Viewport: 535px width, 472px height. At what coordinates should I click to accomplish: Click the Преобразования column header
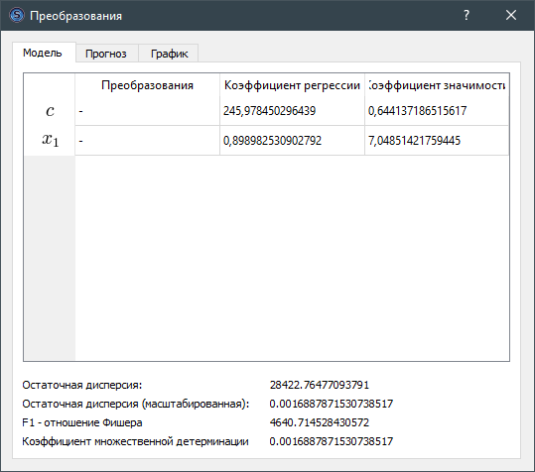[147, 85]
